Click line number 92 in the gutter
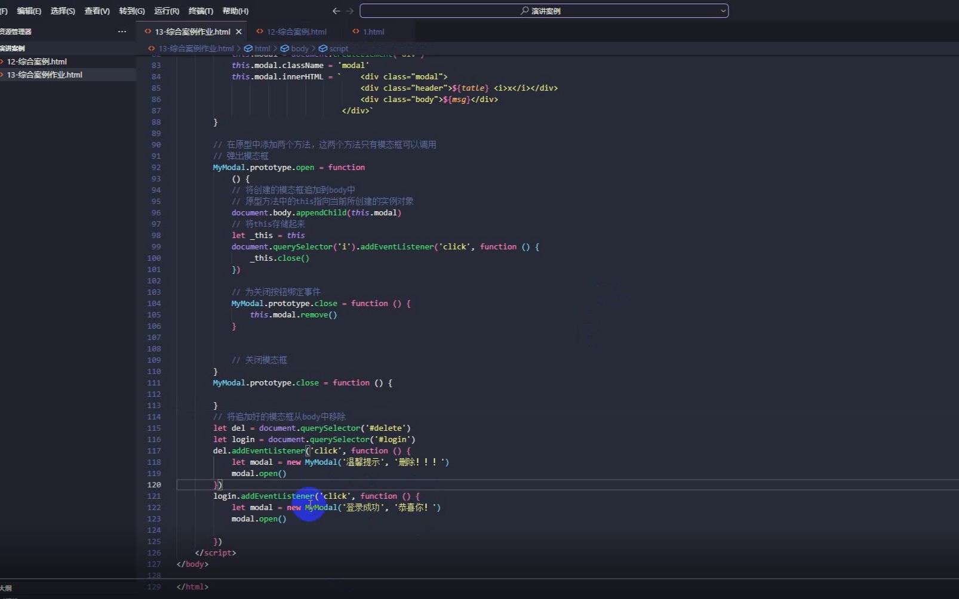Viewport: 959px width, 599px height. point(156,167)
